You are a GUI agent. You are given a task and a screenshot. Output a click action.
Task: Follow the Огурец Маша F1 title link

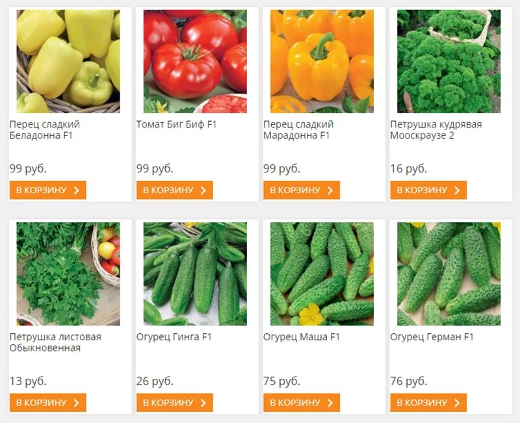coord(302,337)
